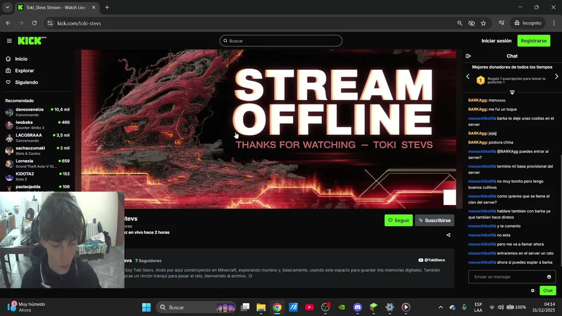The width and height of the screenshot is (562, 316).
Task: Show previous top donor
Action: click(468, 76)
